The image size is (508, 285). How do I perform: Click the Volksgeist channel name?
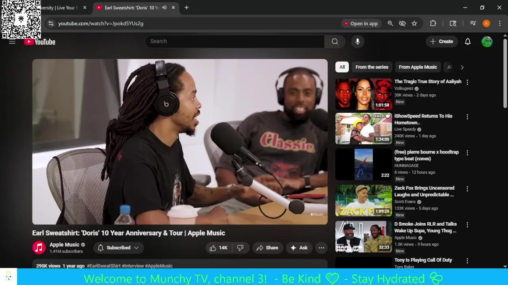[404, 89]
